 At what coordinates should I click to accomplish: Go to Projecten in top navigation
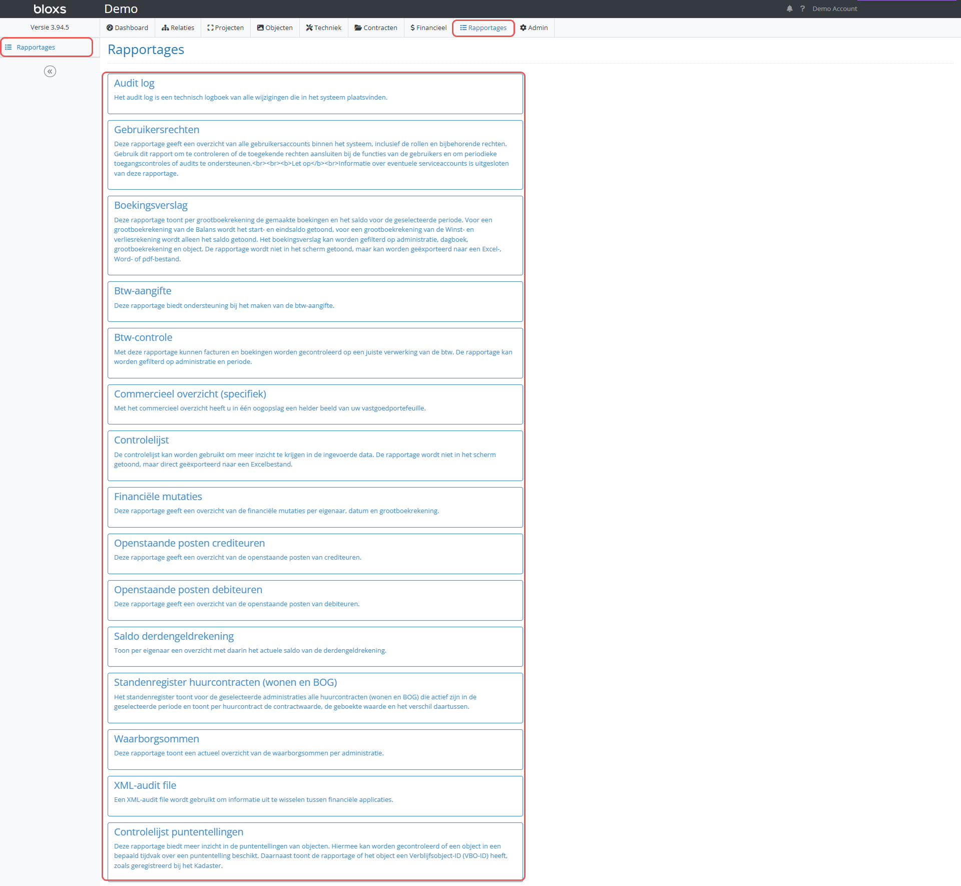225,28
